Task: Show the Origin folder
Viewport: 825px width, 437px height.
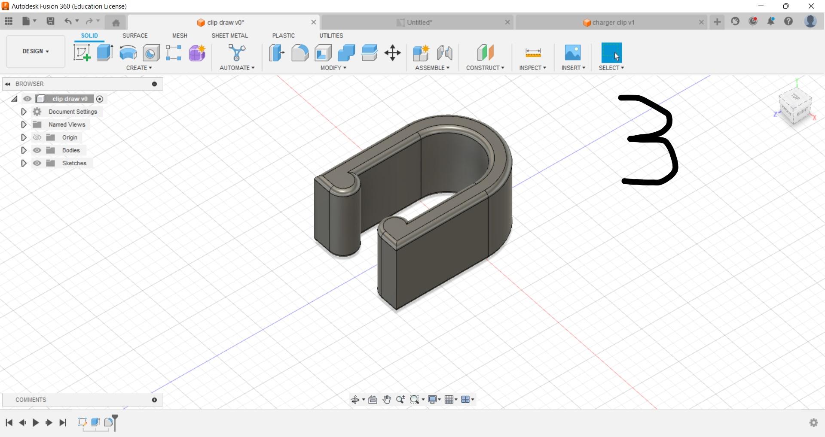Action: (37, 137)
